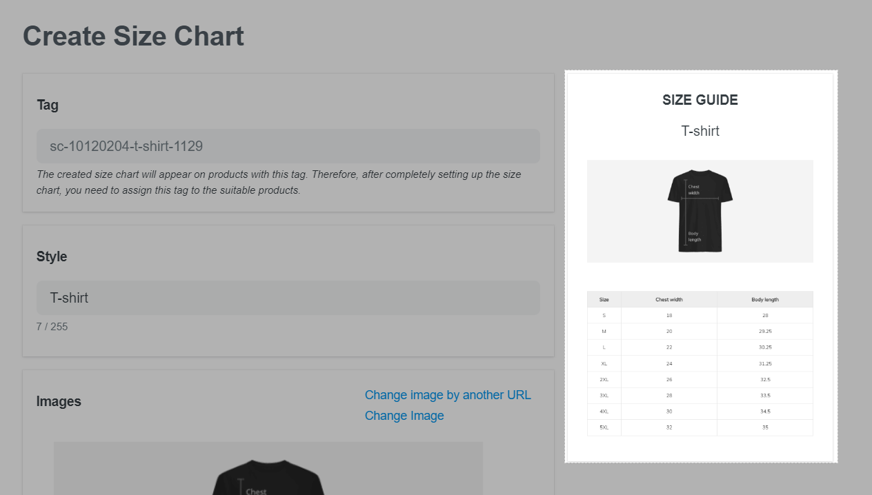Open the "Change image by another URL" link
Viewport: 872px width, 495px height.
(x=448, y=395)
